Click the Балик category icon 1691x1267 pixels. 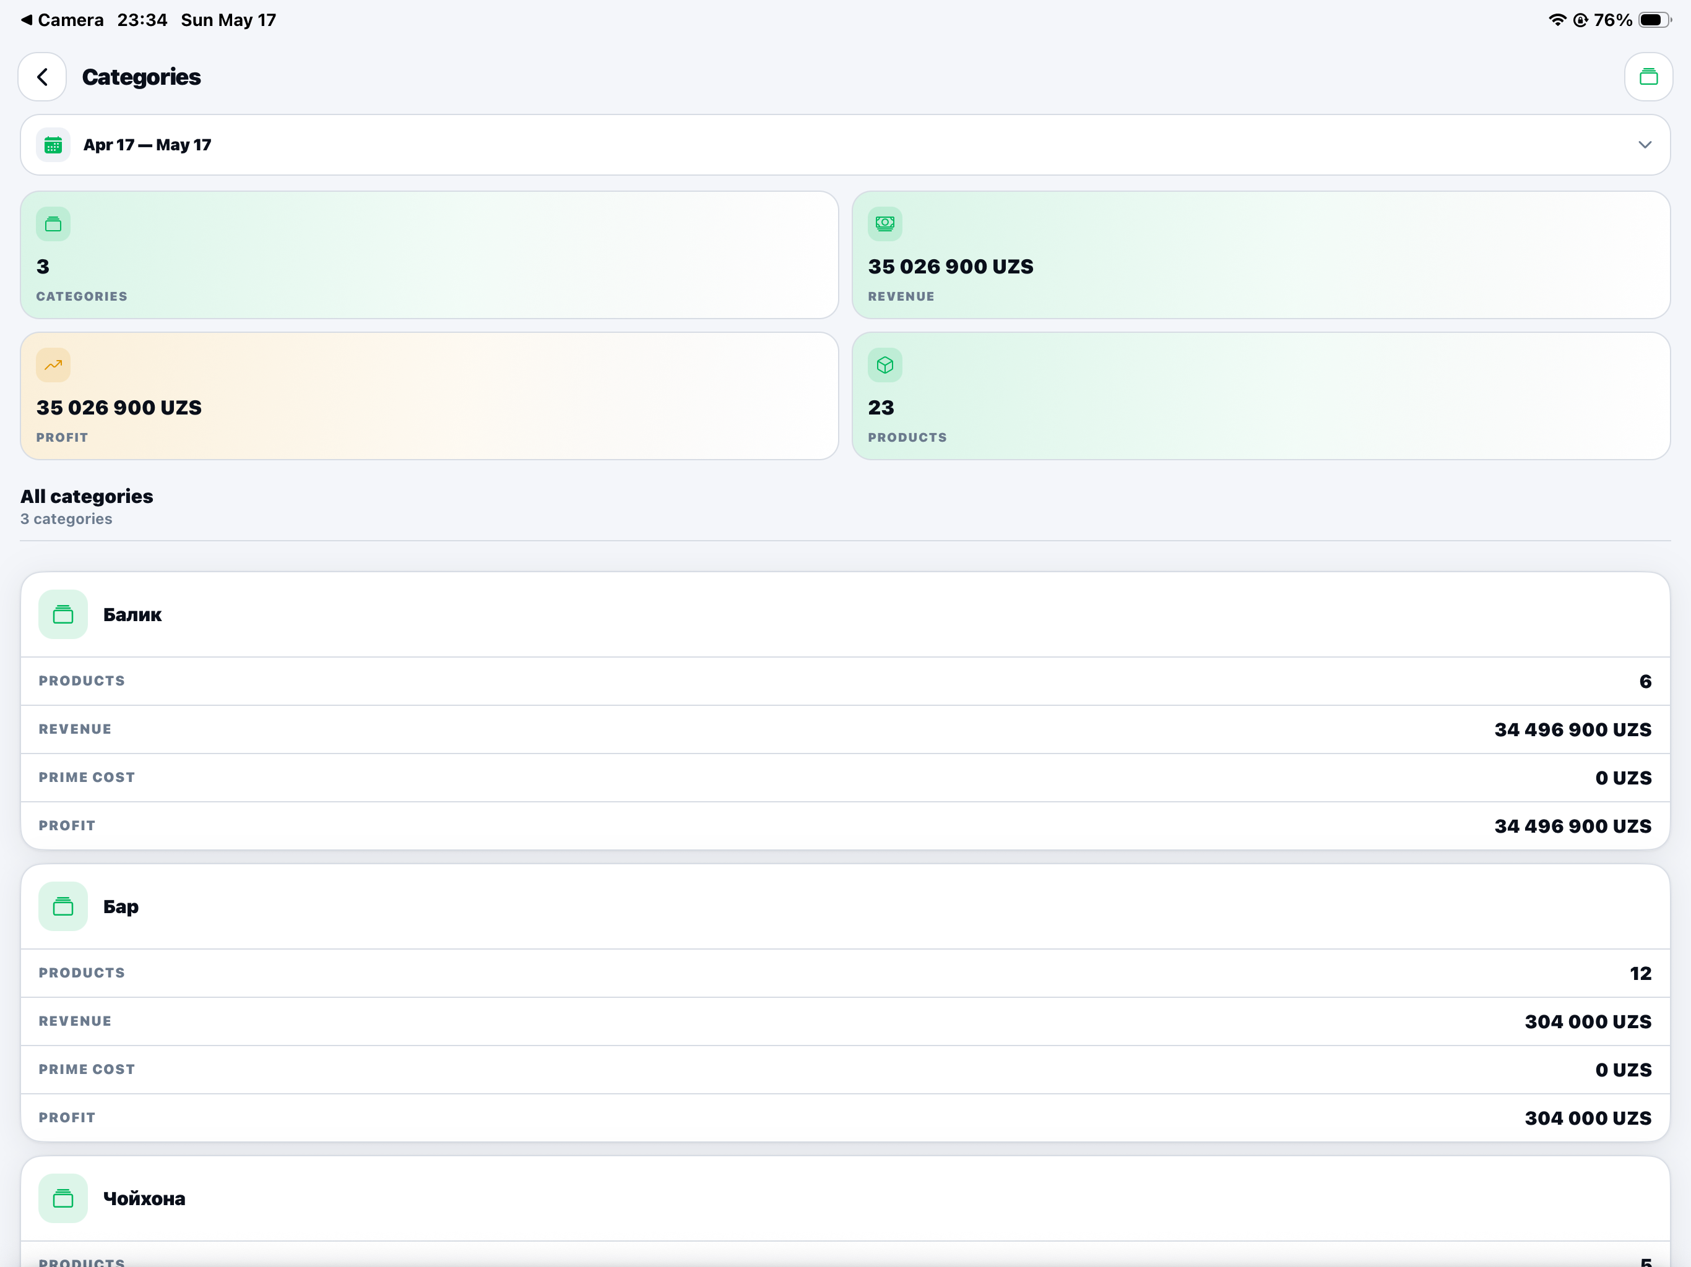tap(63, 614)
